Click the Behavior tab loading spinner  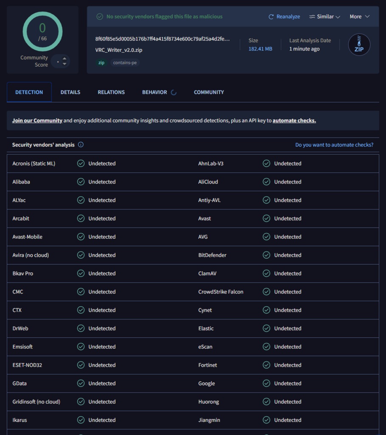[174, 92]
